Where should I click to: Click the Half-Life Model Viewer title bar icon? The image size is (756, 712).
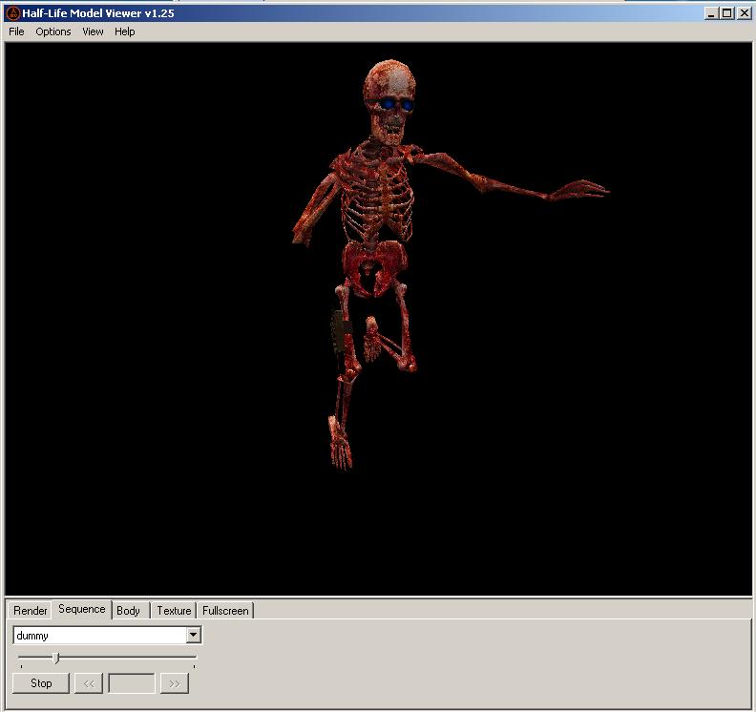[13, 13]
